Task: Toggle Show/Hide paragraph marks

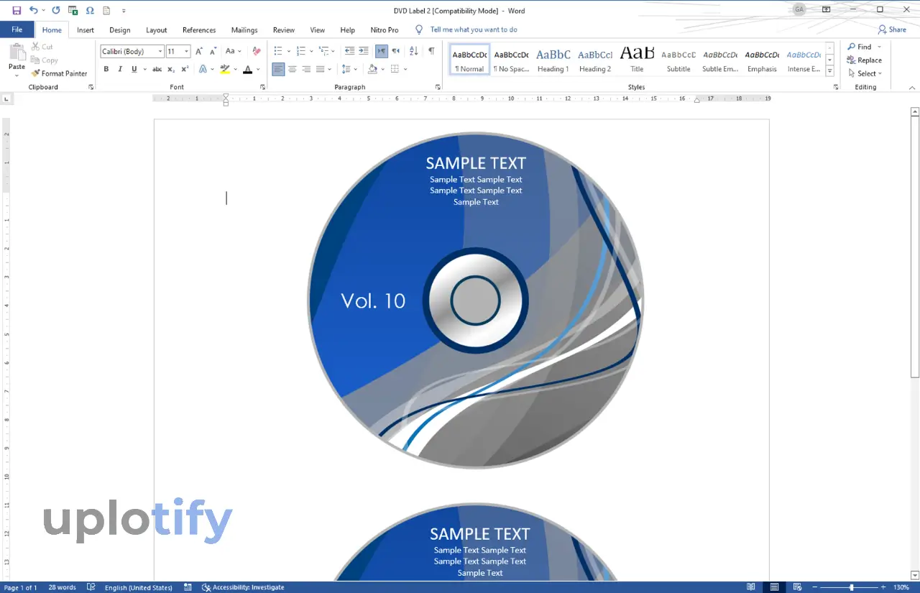Action: pos(431,51)
